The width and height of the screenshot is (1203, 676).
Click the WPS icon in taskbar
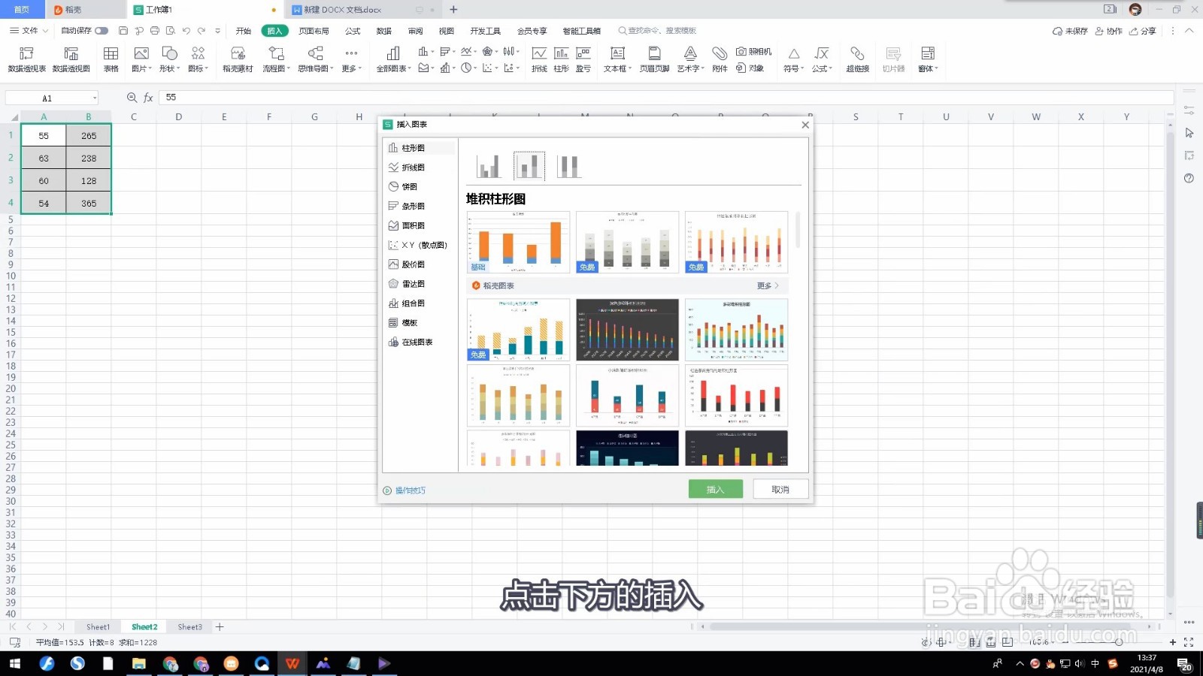[x=292, y=663]
